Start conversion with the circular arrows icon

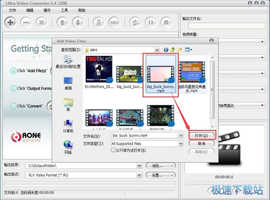tap(135, 22)
